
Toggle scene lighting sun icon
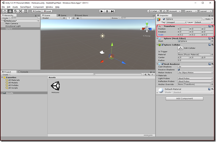[69, 18]
